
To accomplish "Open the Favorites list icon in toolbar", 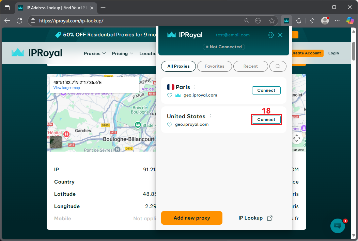I will coord(313,21).
